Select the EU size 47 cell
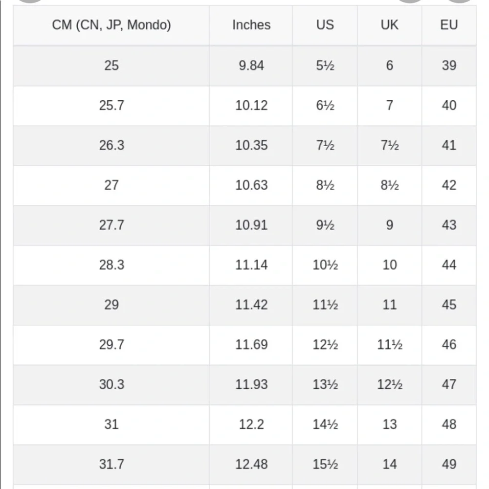Screen dimensions: 489x489 [x=449, y=384]
